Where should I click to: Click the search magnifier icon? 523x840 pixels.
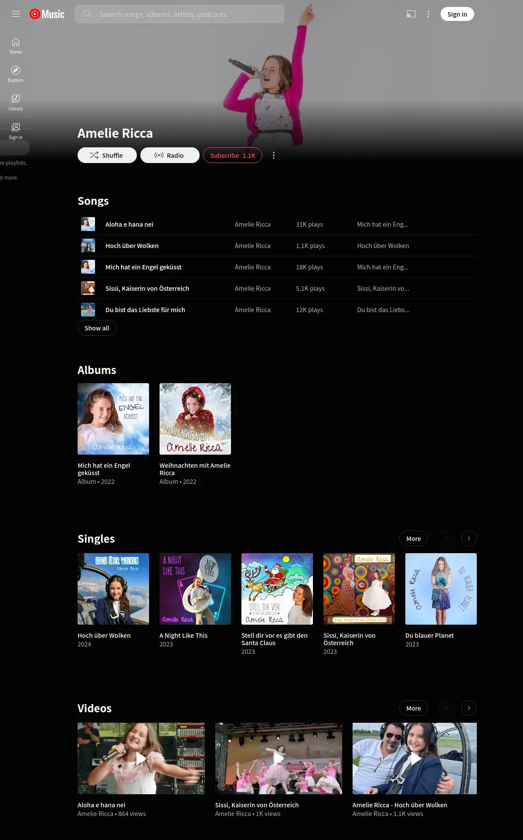click(87, 14)
